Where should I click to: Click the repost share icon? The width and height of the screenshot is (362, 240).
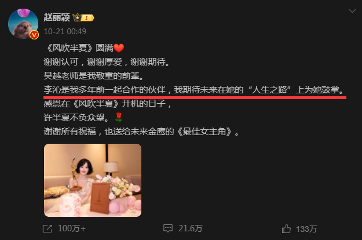pyautogui.click(x=47, y=228)
